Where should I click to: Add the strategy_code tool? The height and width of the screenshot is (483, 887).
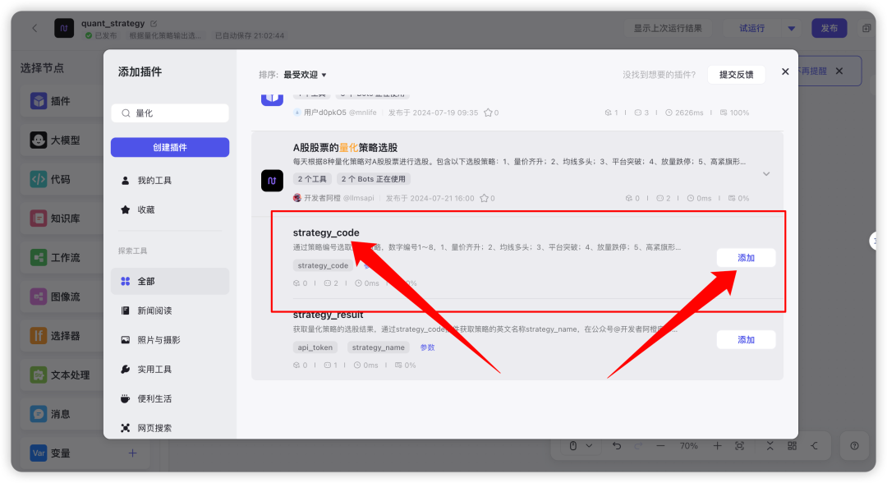click(746, 258)
